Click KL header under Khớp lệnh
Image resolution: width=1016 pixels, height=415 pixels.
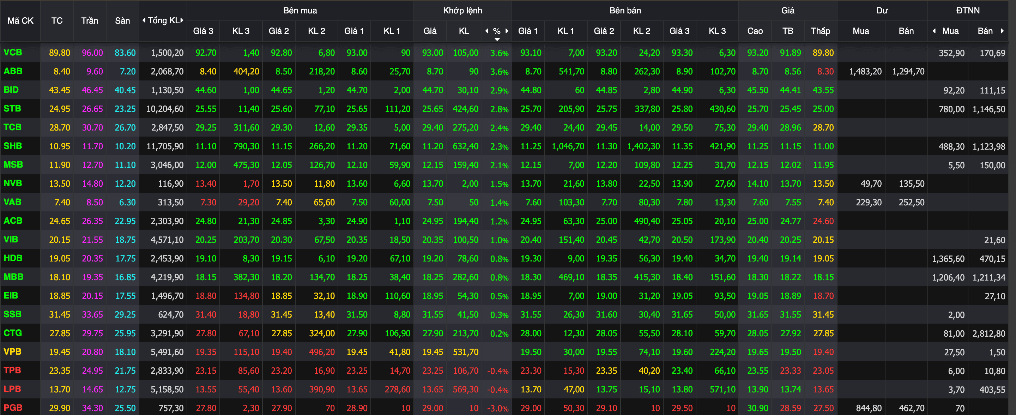(464, 31)
